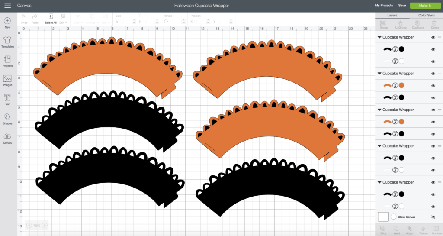Open the Shapes tool
Viewport: 443px width, 236px height.
8,119
